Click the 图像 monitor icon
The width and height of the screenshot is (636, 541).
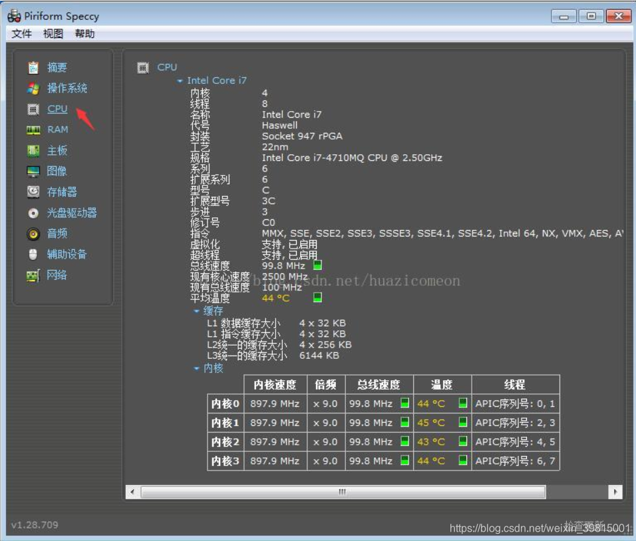(33, 171)
